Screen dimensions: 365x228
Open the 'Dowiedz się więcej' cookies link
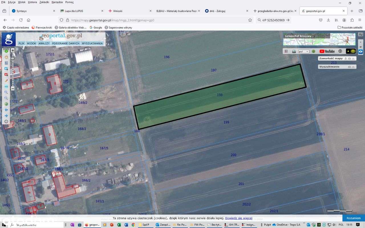coord(239,218)
